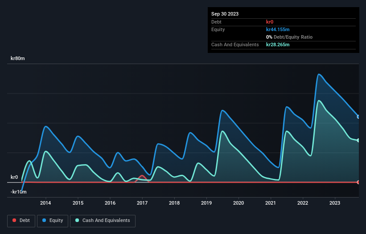Click the red kr0 debt value in tooltip

[x=270, y=22]
